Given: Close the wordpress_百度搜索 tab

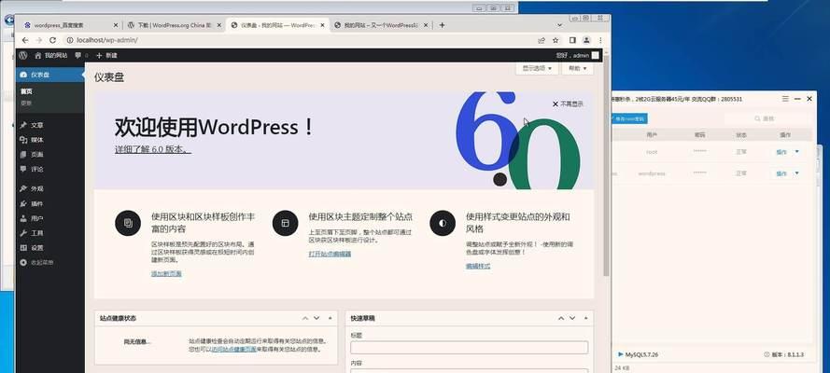Looking at the screenshot, I should click(116, 25).
